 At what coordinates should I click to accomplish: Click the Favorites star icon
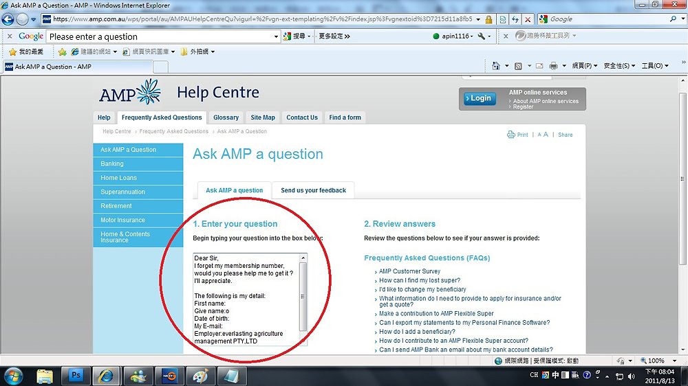click(12, 52)
